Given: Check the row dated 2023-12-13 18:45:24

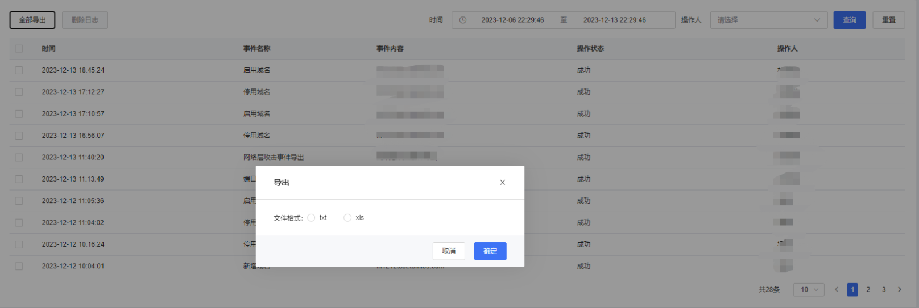Looking at the screenshot, I should [x=19, y=70].
